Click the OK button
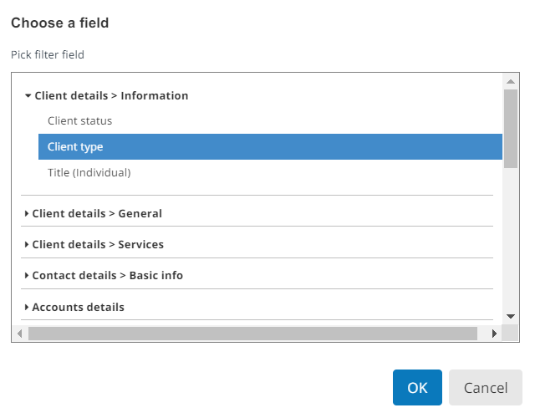The width and height of the screenshot is (535, 418). point(417,388)
